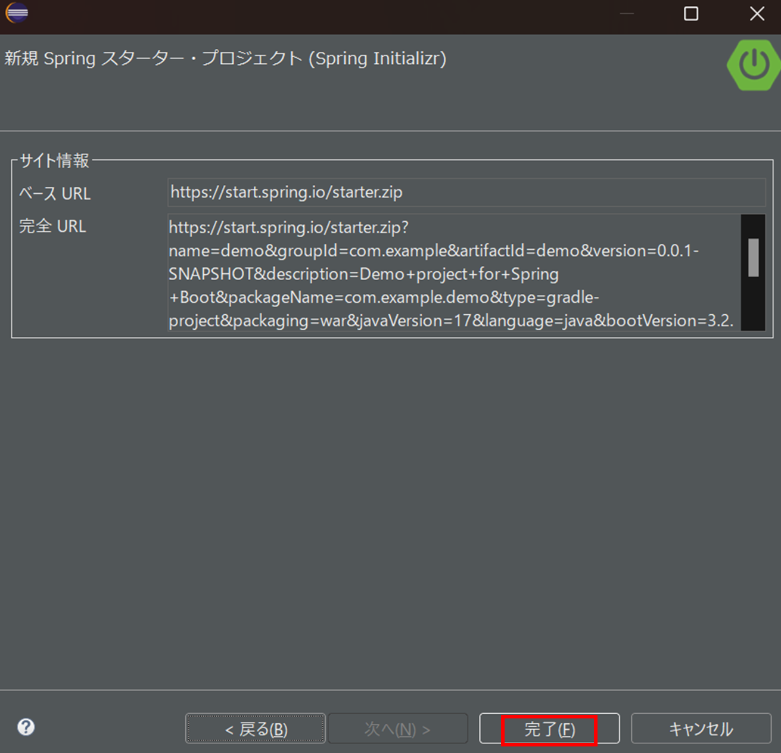Image resolution: width=781 pixels, height=753 pixels.
Task: Maximize the dialog window
Action: [x=691, y=13]
